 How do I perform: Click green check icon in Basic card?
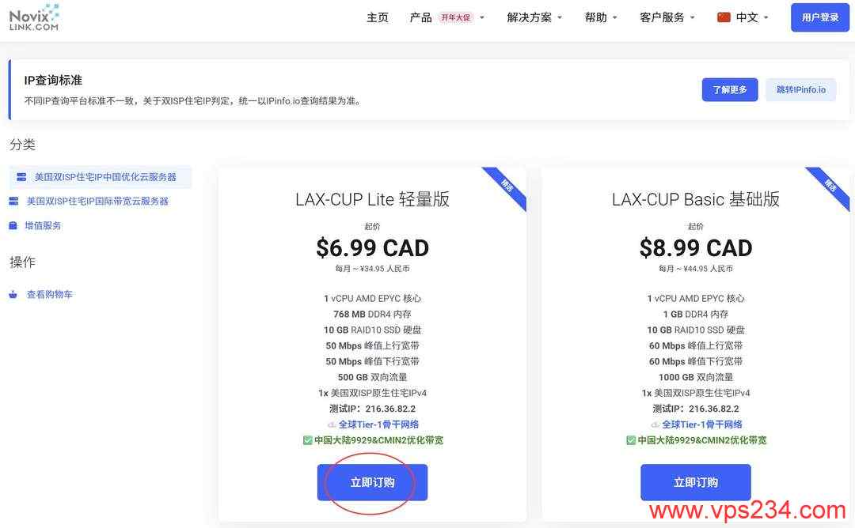[x=631, y=439]
